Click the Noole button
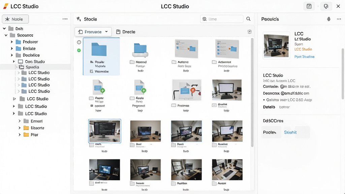 pos(15,19)
